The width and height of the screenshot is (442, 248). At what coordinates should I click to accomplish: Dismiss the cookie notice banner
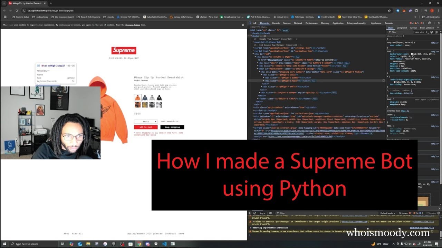click(x=243, y=25)
